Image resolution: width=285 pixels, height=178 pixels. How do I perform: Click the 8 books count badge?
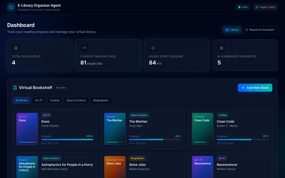61,88
